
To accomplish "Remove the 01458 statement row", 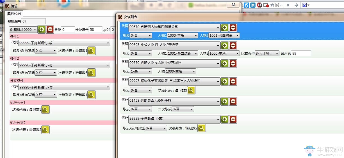I will tap(233, 101).
